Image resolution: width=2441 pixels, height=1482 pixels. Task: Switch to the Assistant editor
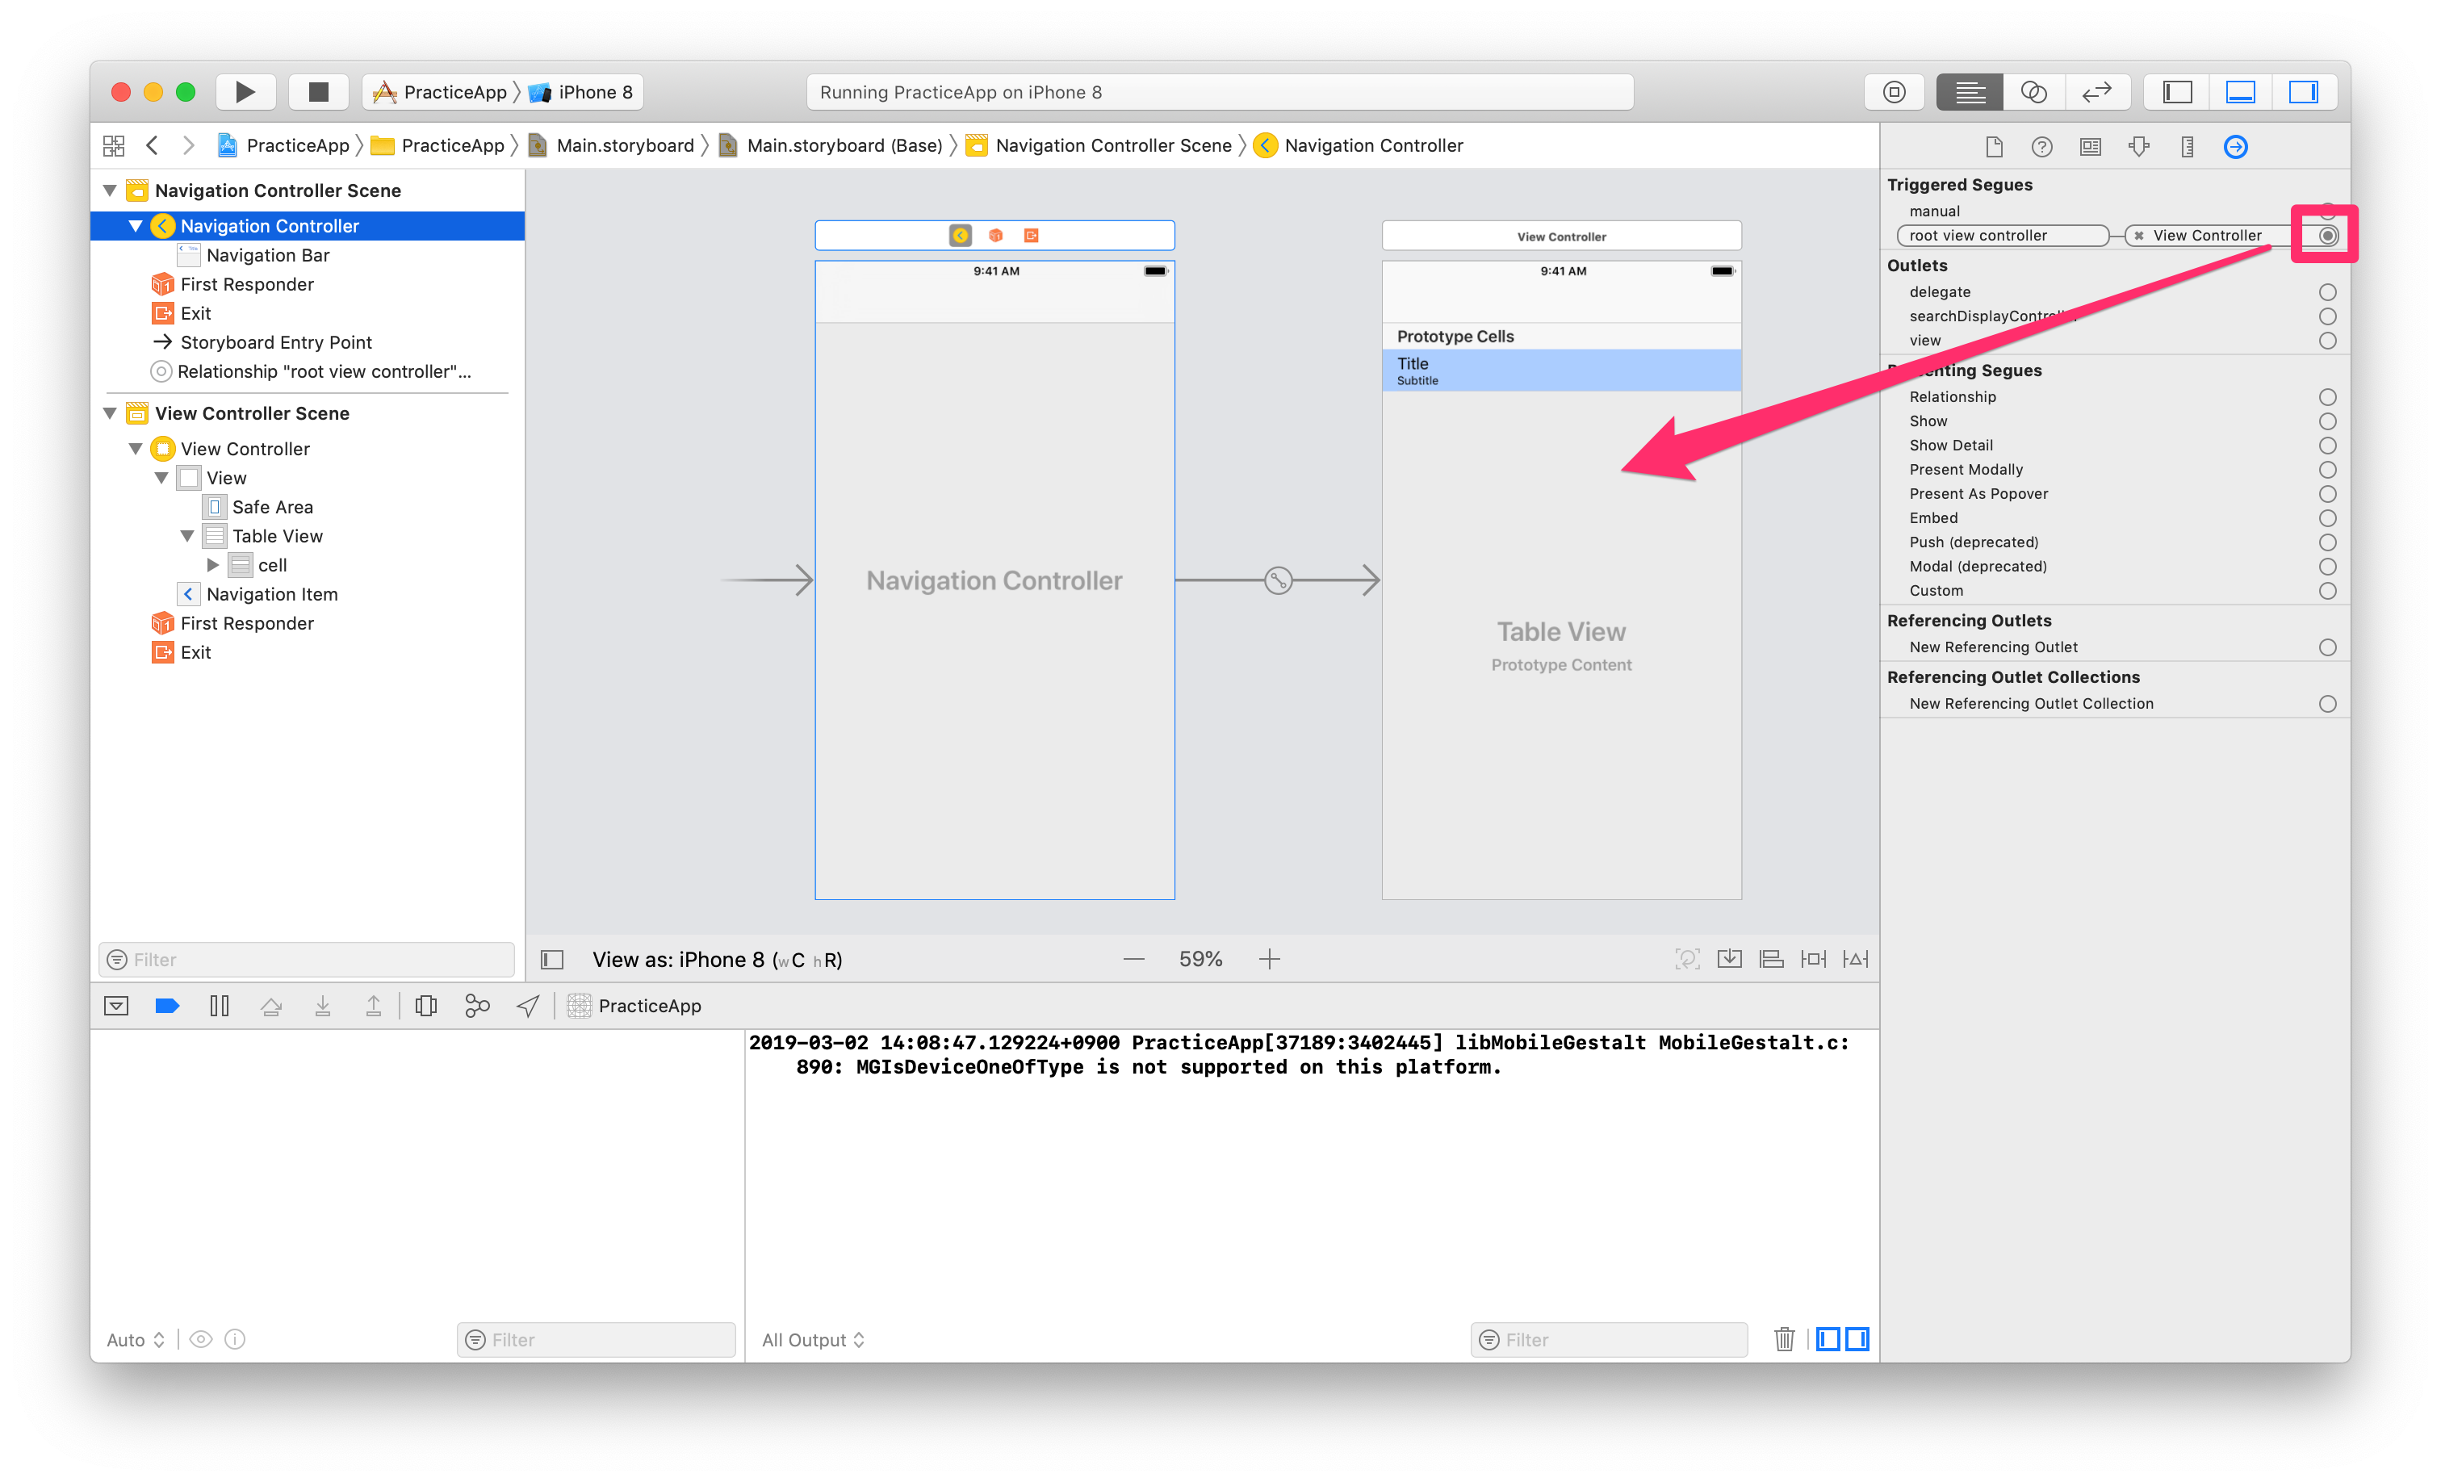tap(2033, 92)
